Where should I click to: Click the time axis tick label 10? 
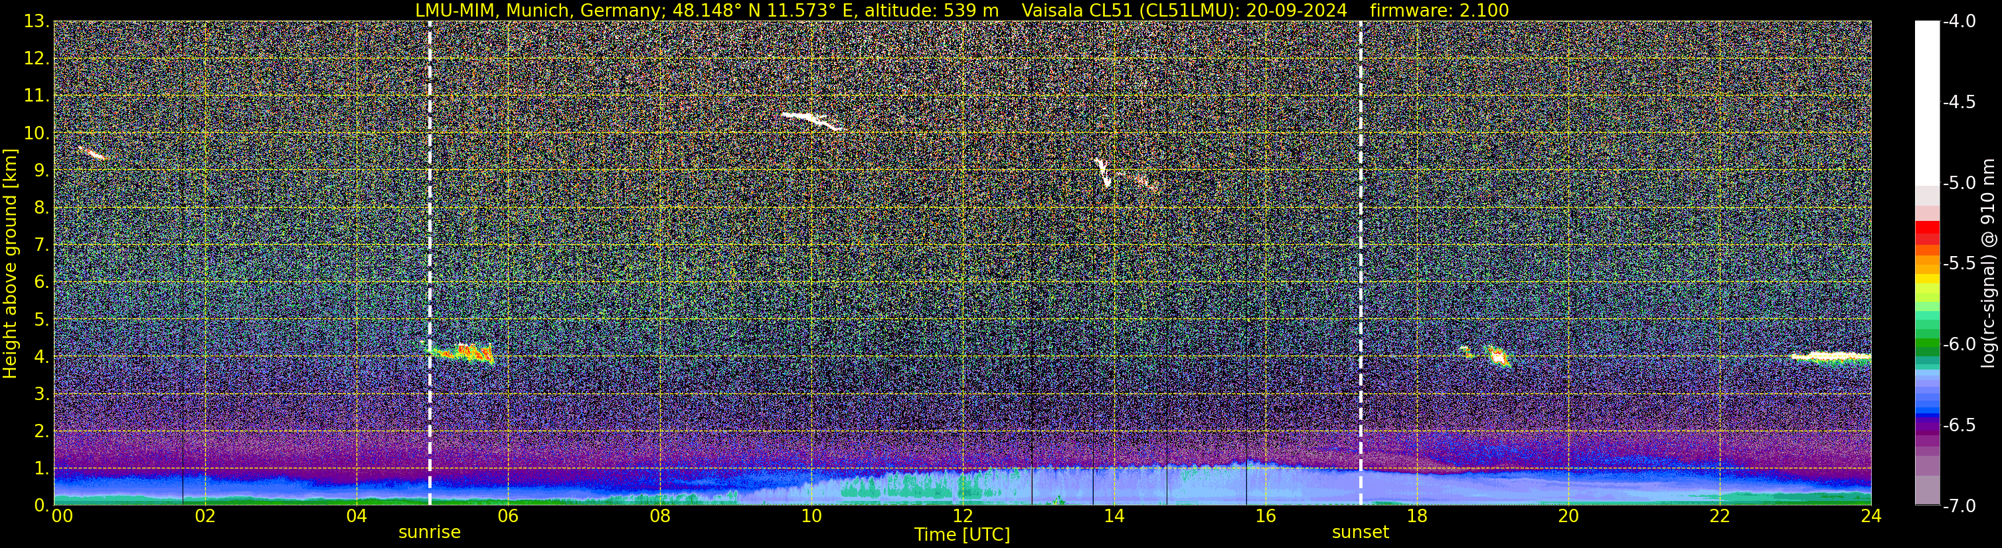[811, 516]
